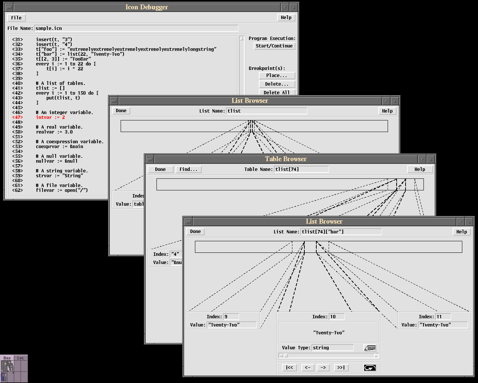This screenshot has width=478, height=383.
Task: Click the Delete... breakpoint button
Action: click(277, 84)
